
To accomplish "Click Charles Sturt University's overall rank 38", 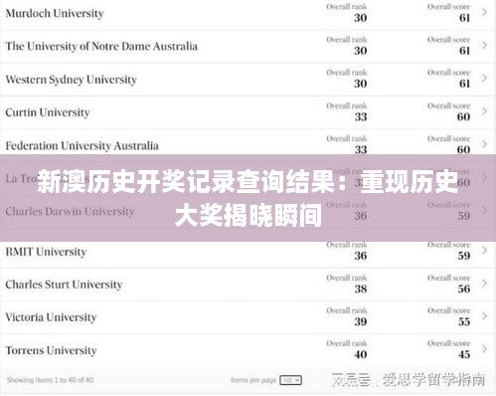I will click(x=361, y=289).
